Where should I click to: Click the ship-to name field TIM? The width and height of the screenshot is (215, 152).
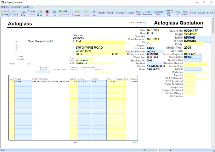[x=100, y=41]
